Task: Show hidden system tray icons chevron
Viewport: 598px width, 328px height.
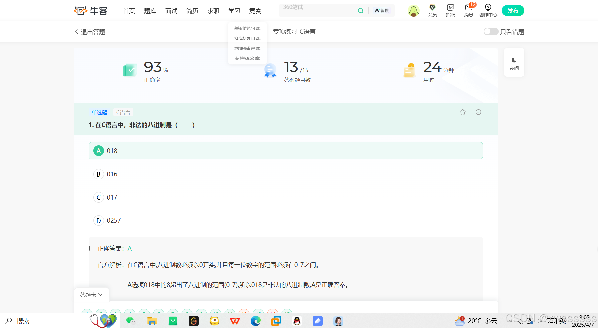Action: pos(510,321)
